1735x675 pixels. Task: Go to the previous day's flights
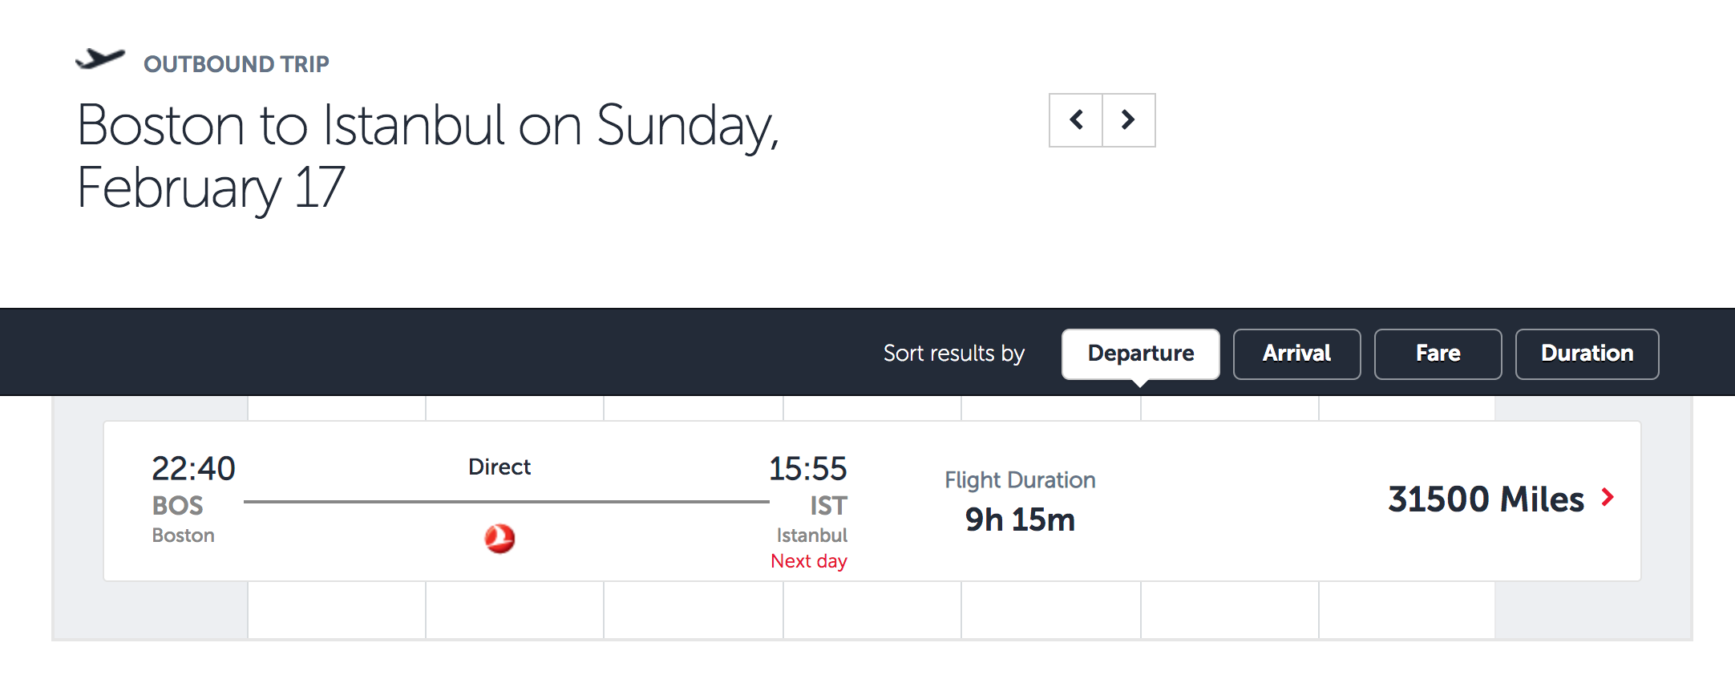(x=1076, y=120)
